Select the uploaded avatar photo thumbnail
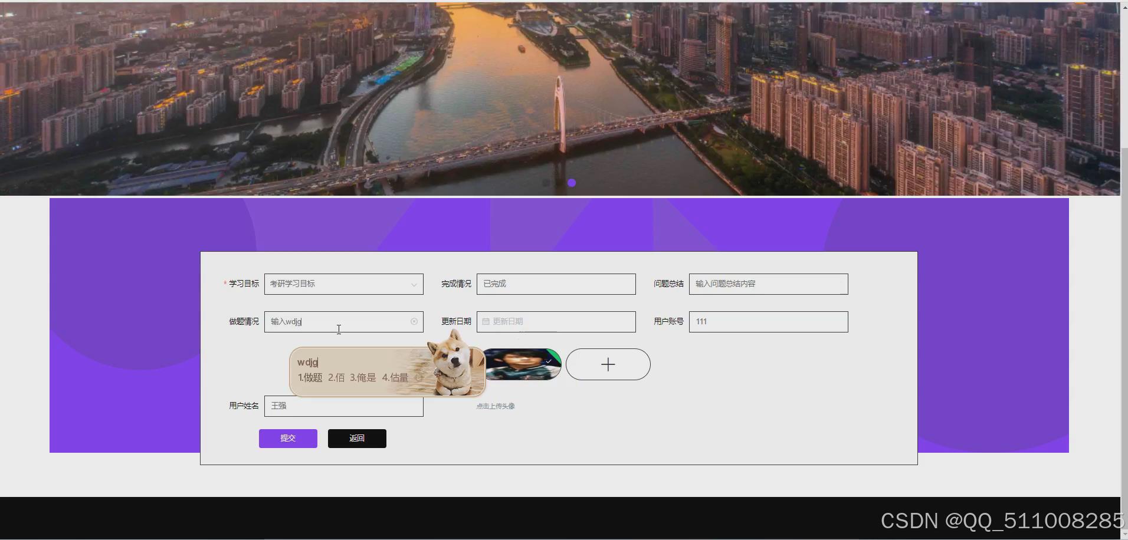Image resolution: width=1128 pixels, height=540 pixels. pyautogui.click(x=522, y=364)
